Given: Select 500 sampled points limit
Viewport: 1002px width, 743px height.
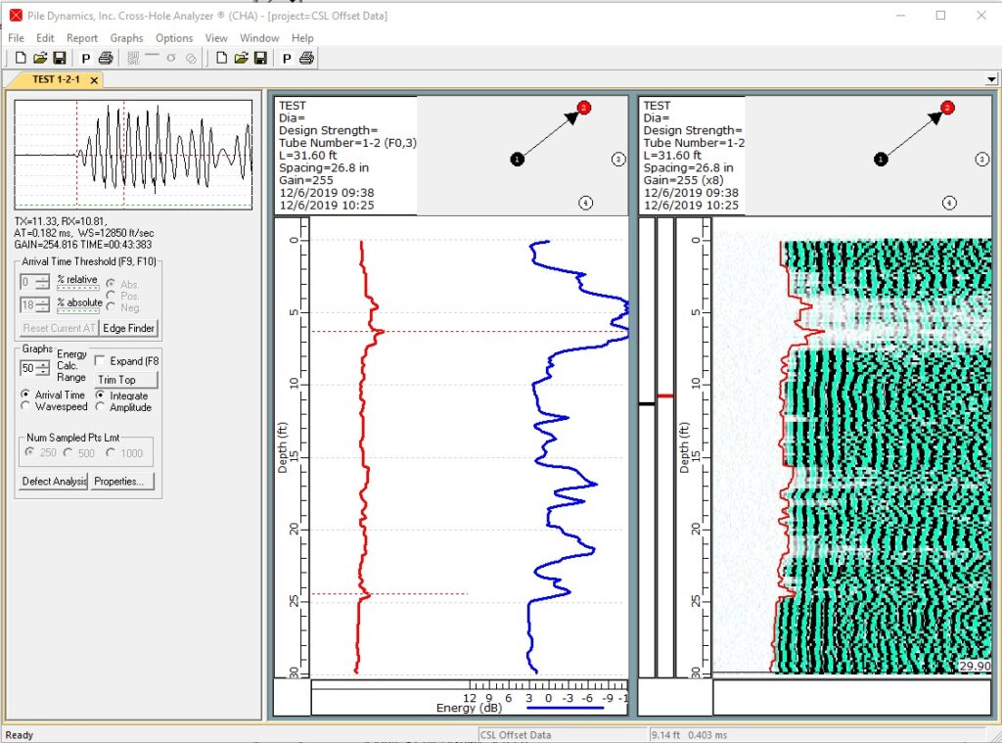Looking at the screenshot, I should (68, 452).
